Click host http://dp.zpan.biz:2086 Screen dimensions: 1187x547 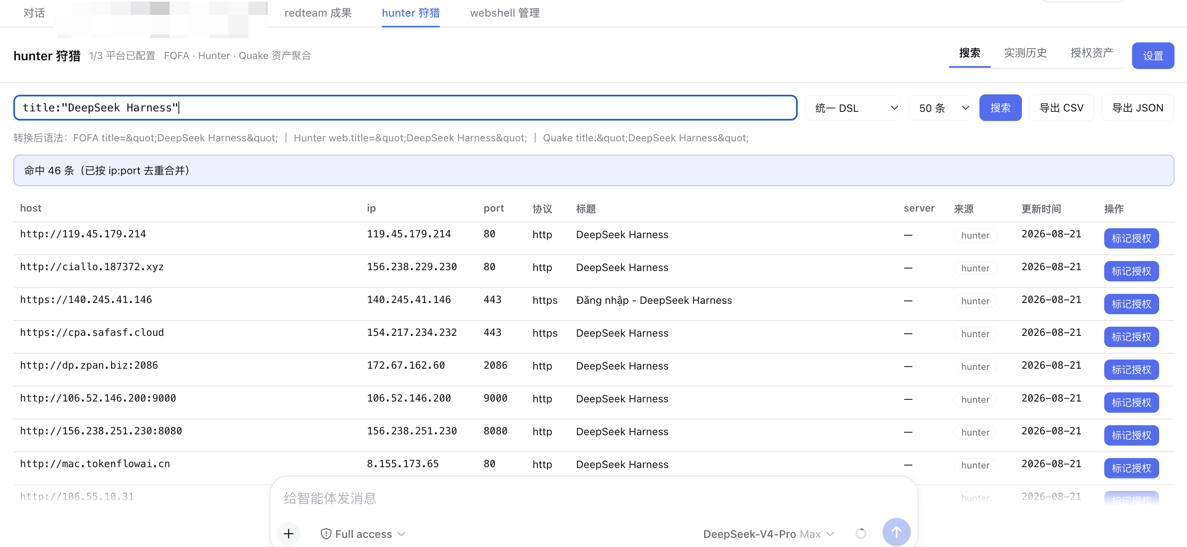point(89,365)
